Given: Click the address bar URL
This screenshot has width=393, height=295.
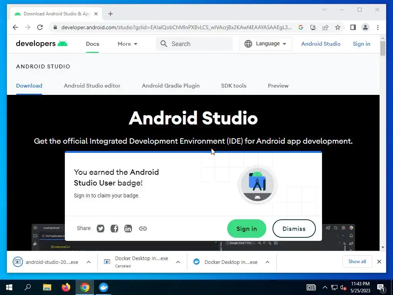Looking at the screenshot, I should pos(177,27).
